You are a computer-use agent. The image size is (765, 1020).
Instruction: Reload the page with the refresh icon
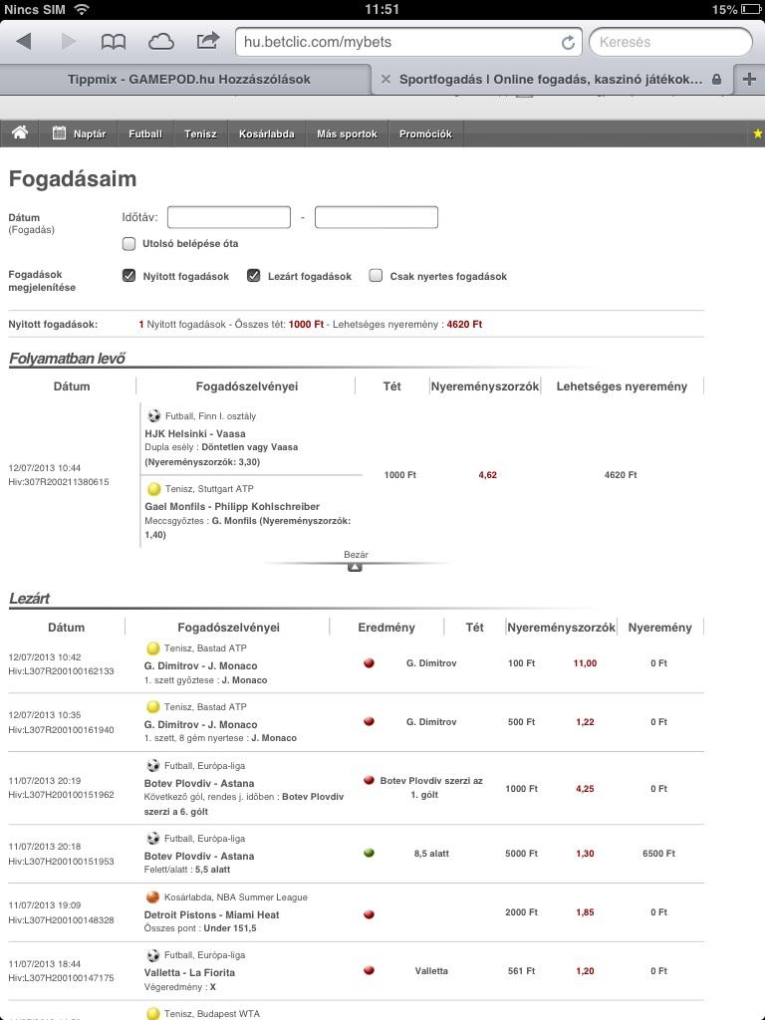pos(568,43)
